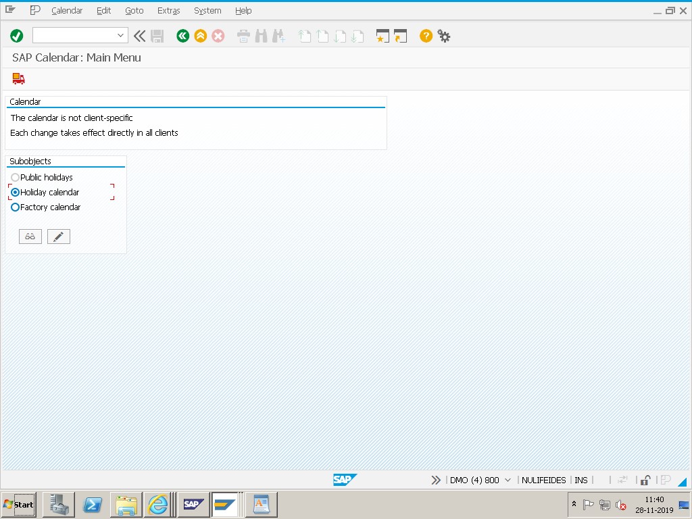The image size is (692, 519).
Task: Click the red Transport truck icon
Action: pos(18,78)
